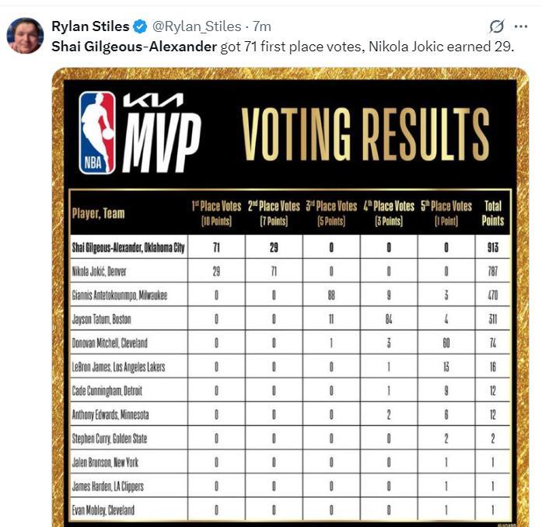Open the Grok explain icon on tweet

point(496,26)
